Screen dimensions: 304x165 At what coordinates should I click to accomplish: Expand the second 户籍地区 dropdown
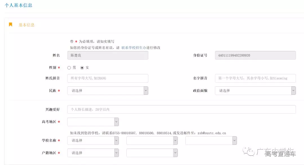(152, 153)
